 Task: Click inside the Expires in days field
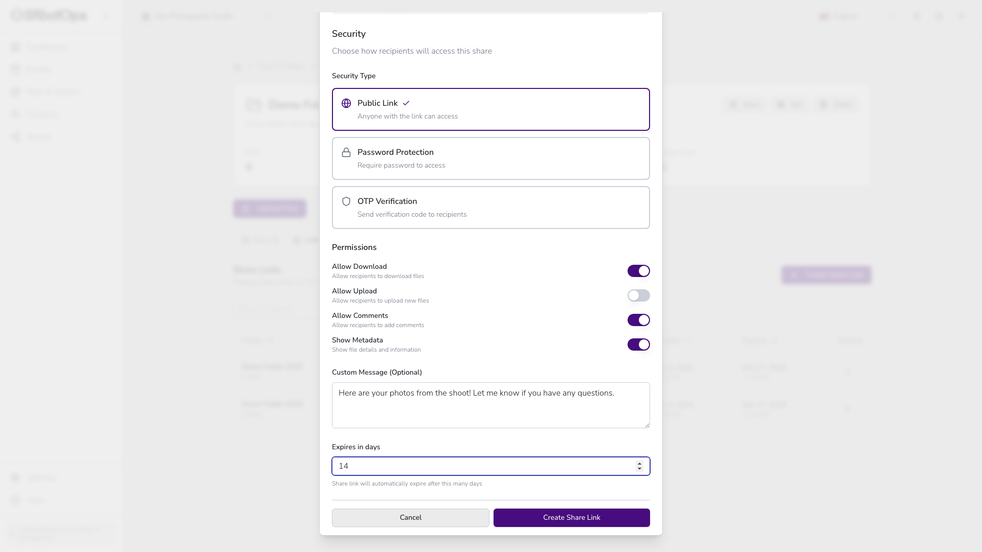point(481,466)
